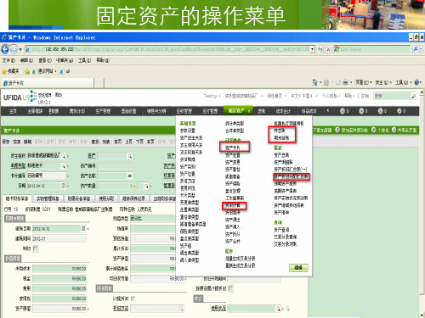The width and height of the screenshot is (425, 318).
Task: Open the 文件(F) menu
Action: pos(8,60)
